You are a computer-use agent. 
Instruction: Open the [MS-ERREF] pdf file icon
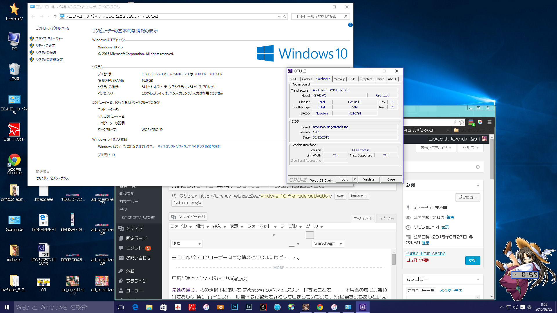tap(44, 223)
